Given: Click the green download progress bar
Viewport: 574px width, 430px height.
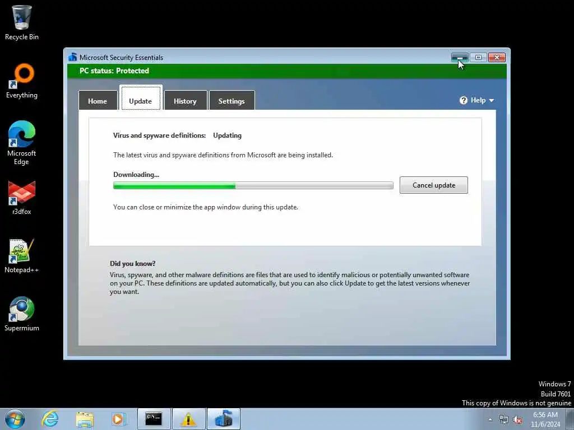Looking at the screenshot, I should pos(253,186).
